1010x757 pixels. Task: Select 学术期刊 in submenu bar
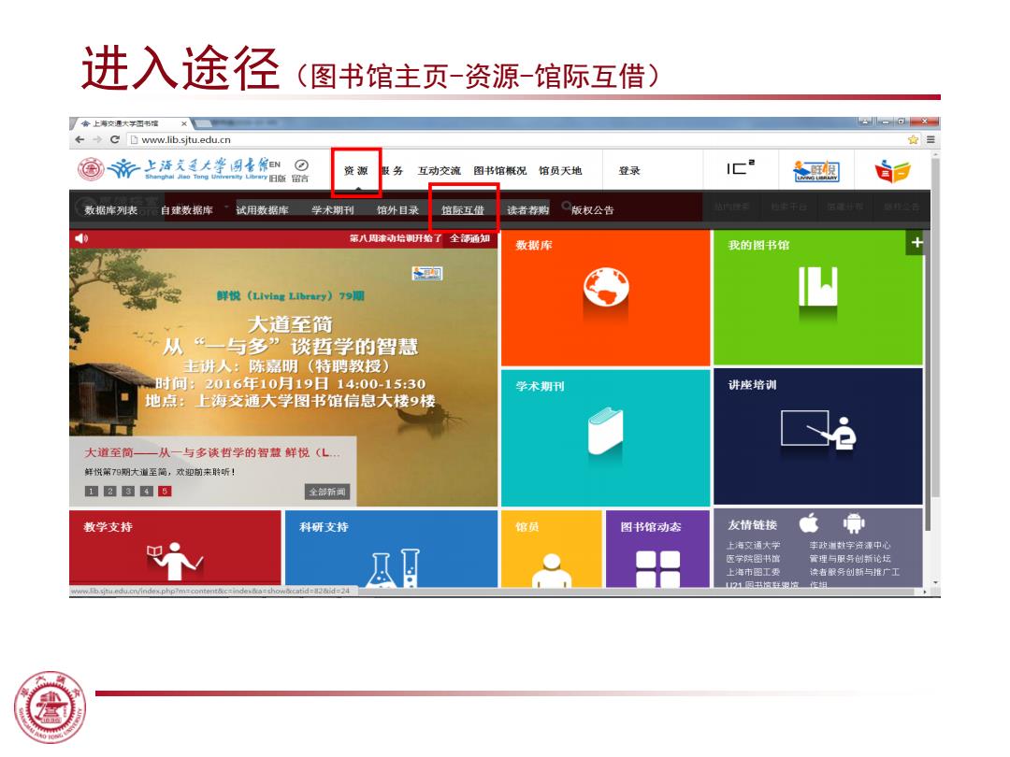point(332,210)
